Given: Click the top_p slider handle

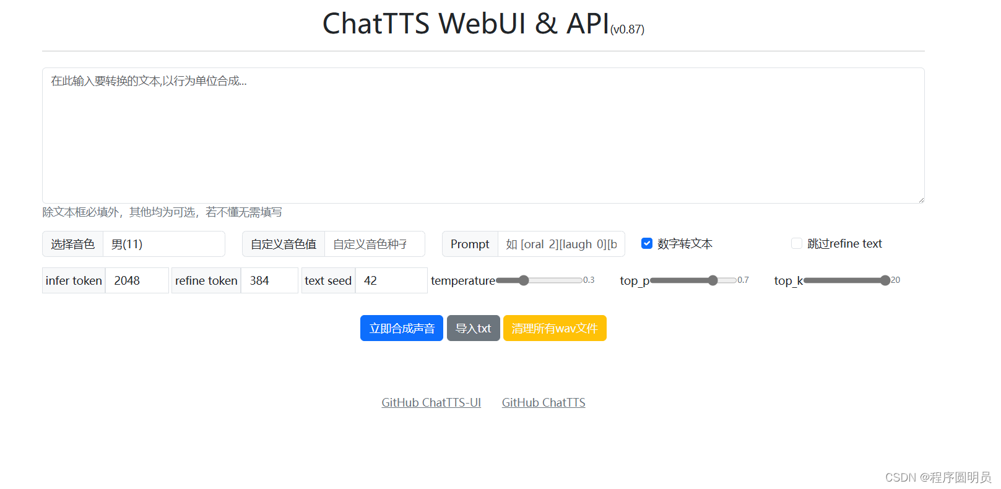Looking at the screenshot, I should pyautogui.click(x=713, y=280).
